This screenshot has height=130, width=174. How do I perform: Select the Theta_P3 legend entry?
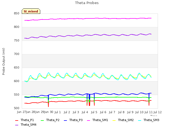(73, 120)
